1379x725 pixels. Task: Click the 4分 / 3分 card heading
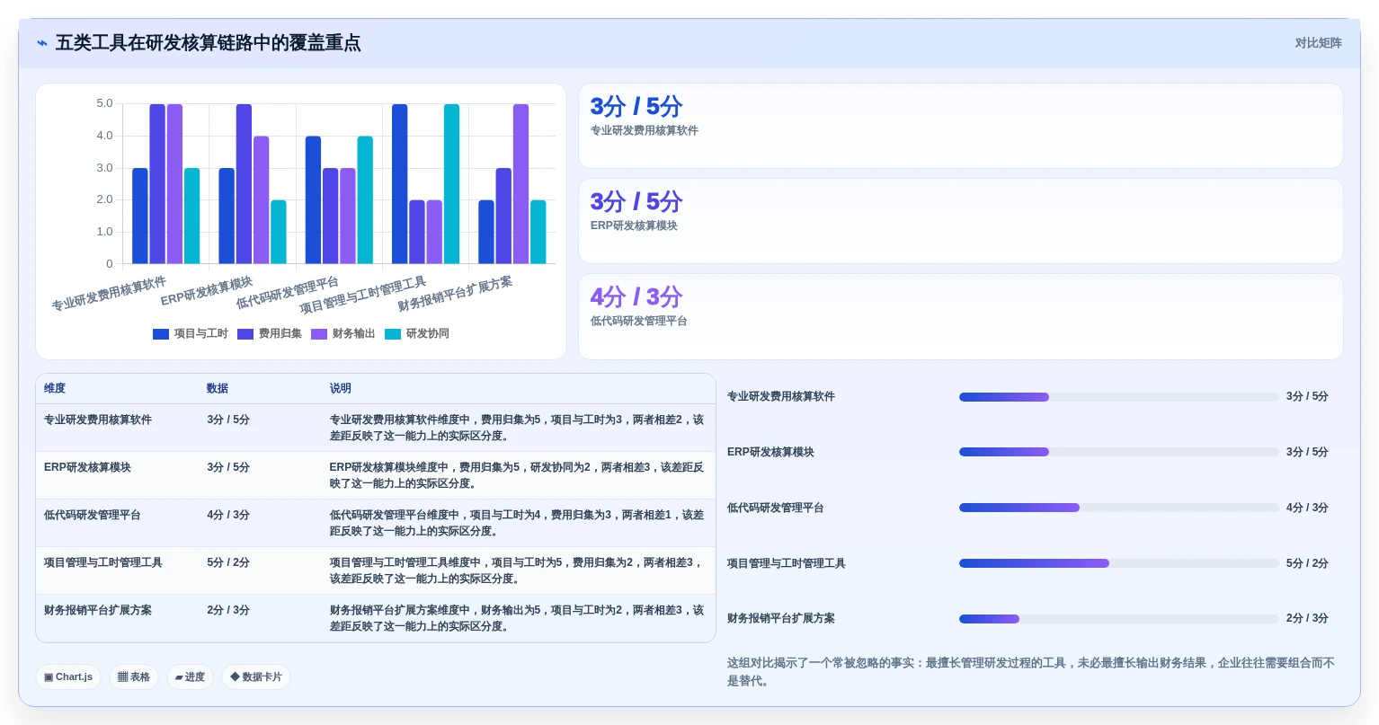click(x=636, y=297)
